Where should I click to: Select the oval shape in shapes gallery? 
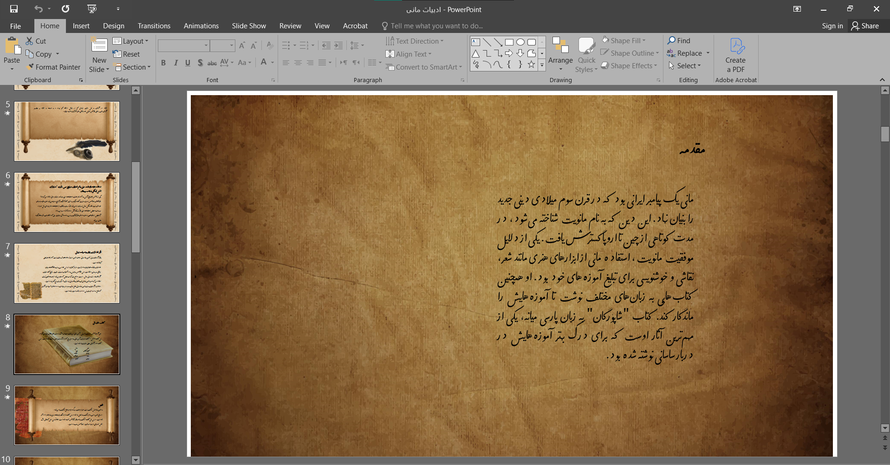(520, 42)
